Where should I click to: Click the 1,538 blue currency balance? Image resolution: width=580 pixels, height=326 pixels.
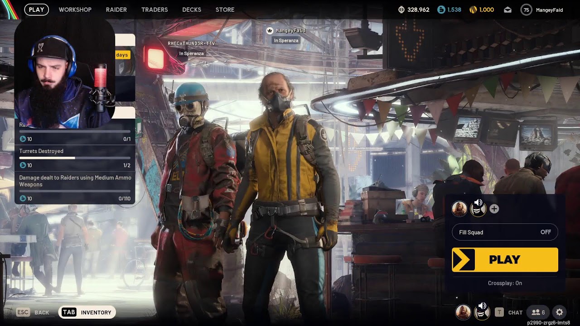454,10
